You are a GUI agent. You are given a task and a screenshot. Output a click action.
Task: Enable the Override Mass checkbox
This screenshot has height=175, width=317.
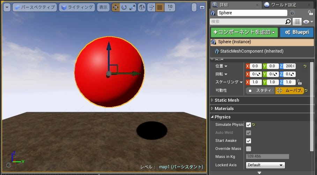click(x=249, y=149)
